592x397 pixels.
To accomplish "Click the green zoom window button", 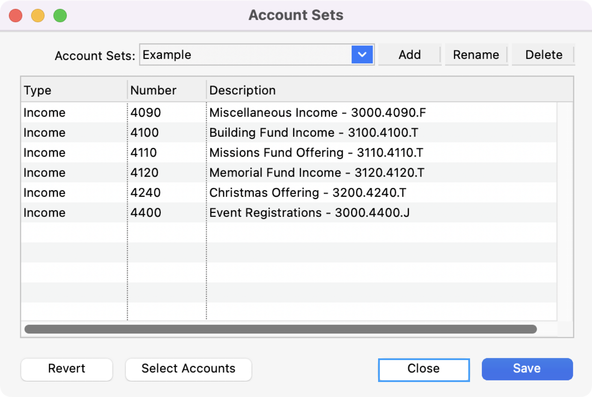I will 60,16.
